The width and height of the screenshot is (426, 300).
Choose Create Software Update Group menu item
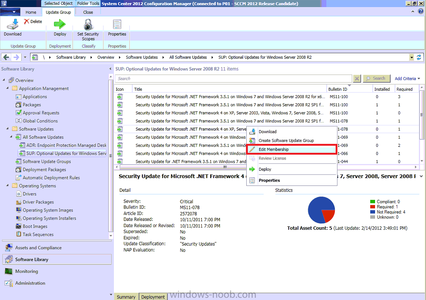pyautogui.click(x=292, y=141)
